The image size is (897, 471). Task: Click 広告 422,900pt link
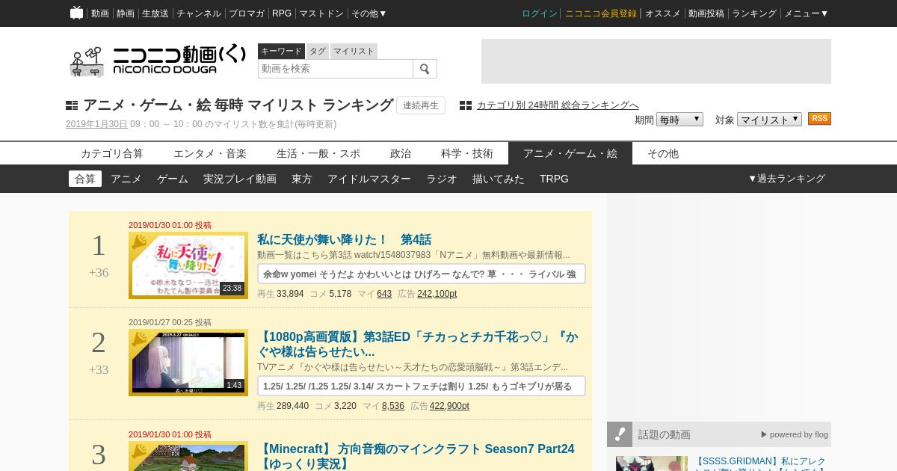449,406
